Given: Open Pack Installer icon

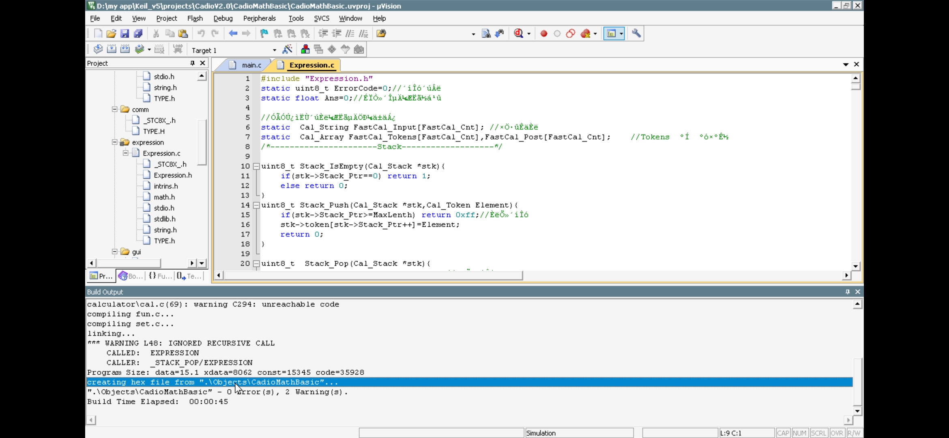Looking at the screenshot, I should pos(359,49).
